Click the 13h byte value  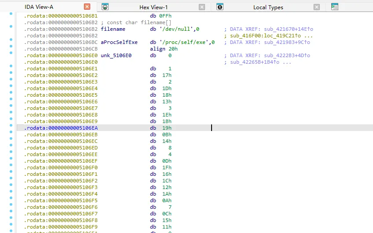(167, 102)
